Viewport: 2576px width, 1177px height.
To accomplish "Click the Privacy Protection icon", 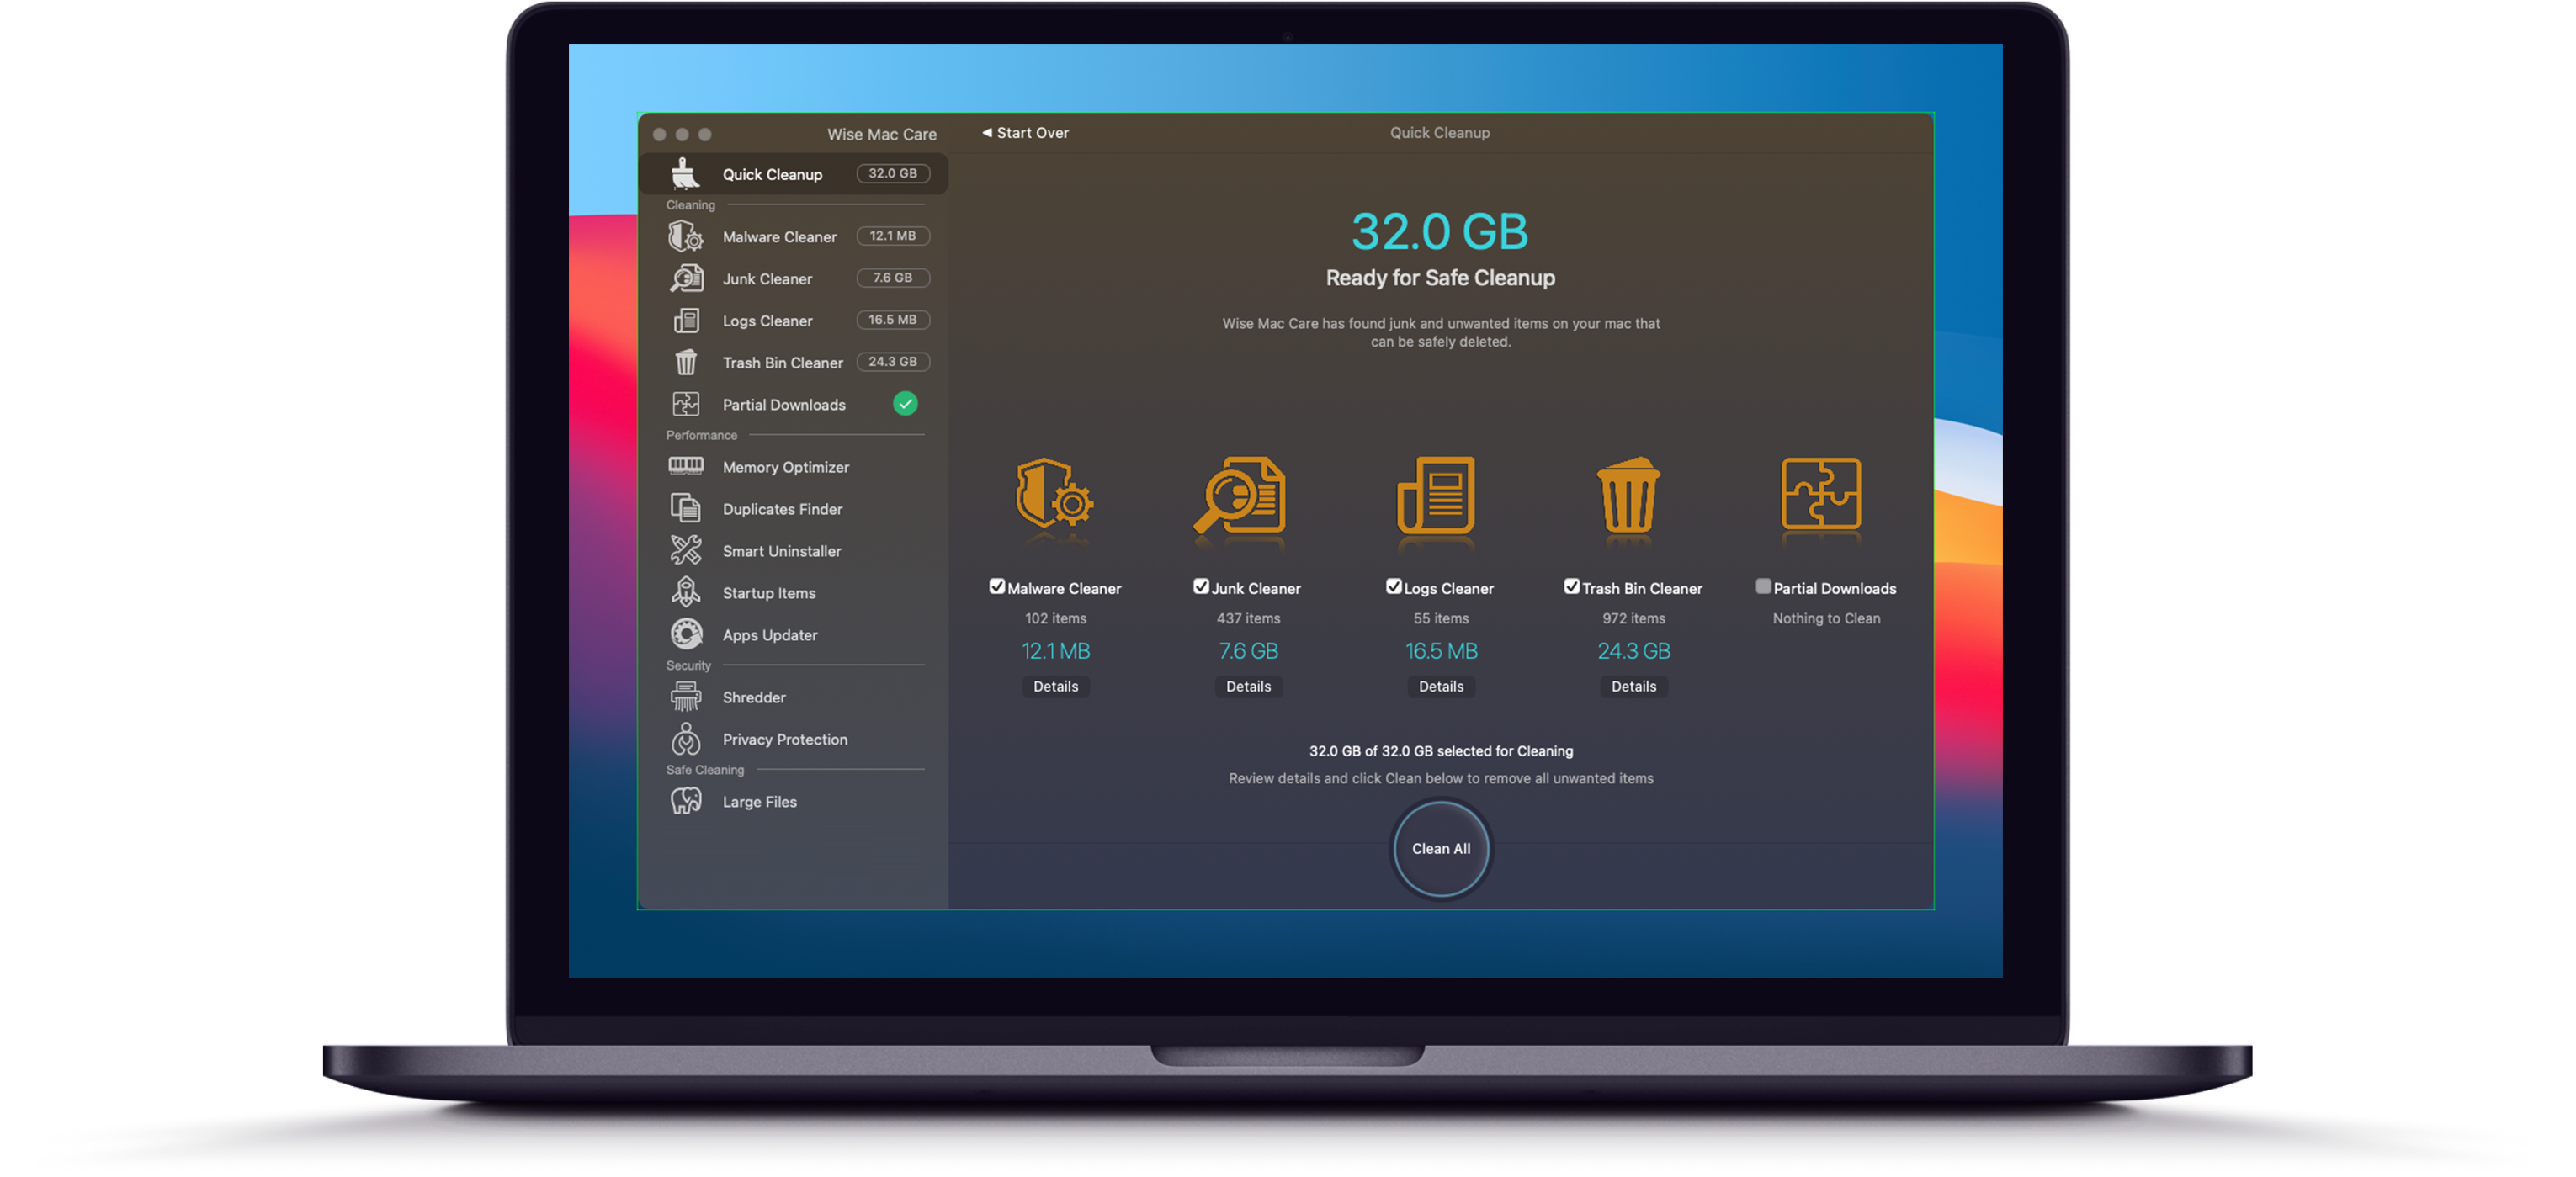I will point(686,738).
